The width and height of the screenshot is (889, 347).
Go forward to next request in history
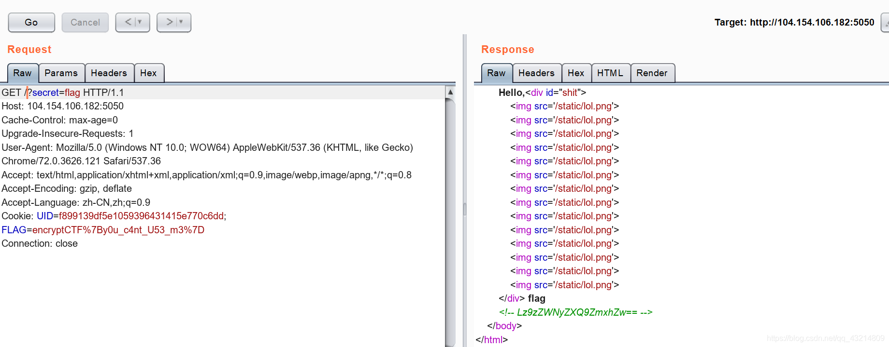pos(170,22)
